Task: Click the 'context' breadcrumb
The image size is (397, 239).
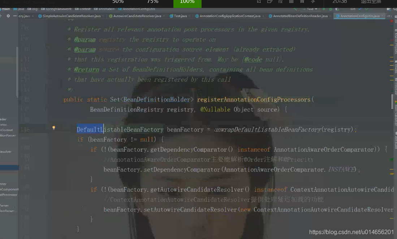Action: pos(83,9)
